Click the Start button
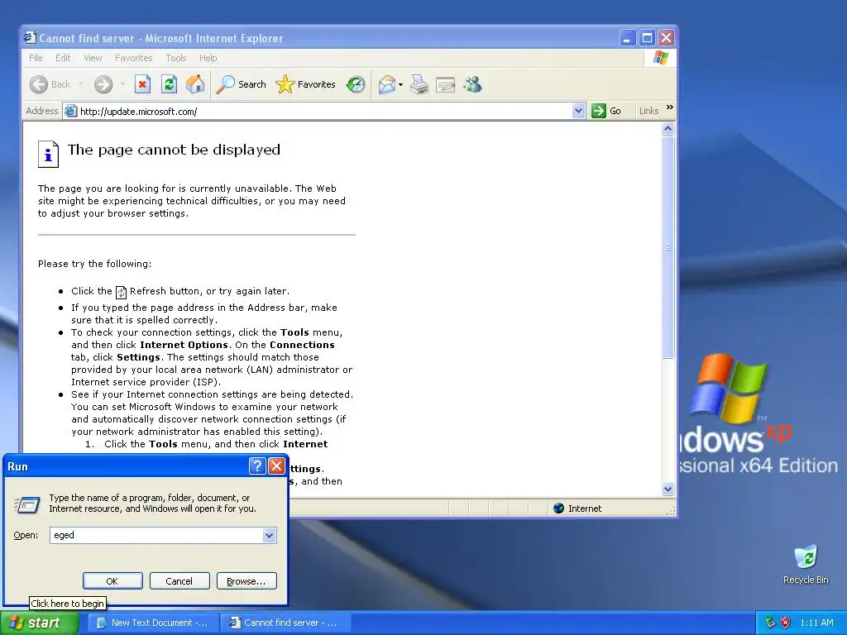Image resolution: width=847 pixels, height=635 pixels. pos(39,623)
